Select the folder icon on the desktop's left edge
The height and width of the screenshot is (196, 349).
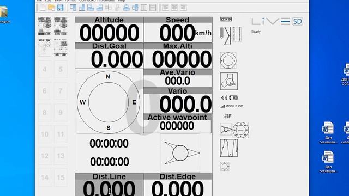pyautogui.click(x=4, y=15)
